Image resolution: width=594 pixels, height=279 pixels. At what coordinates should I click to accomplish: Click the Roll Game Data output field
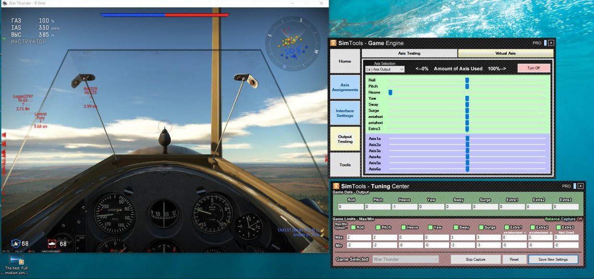tap(351, 207)
